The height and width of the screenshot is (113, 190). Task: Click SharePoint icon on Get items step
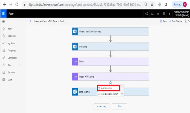[75, 47]
